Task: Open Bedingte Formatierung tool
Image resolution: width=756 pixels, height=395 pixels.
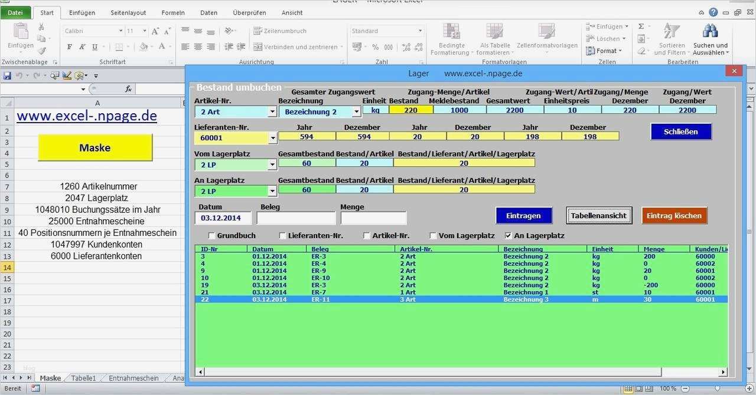Action: [451, 37]
